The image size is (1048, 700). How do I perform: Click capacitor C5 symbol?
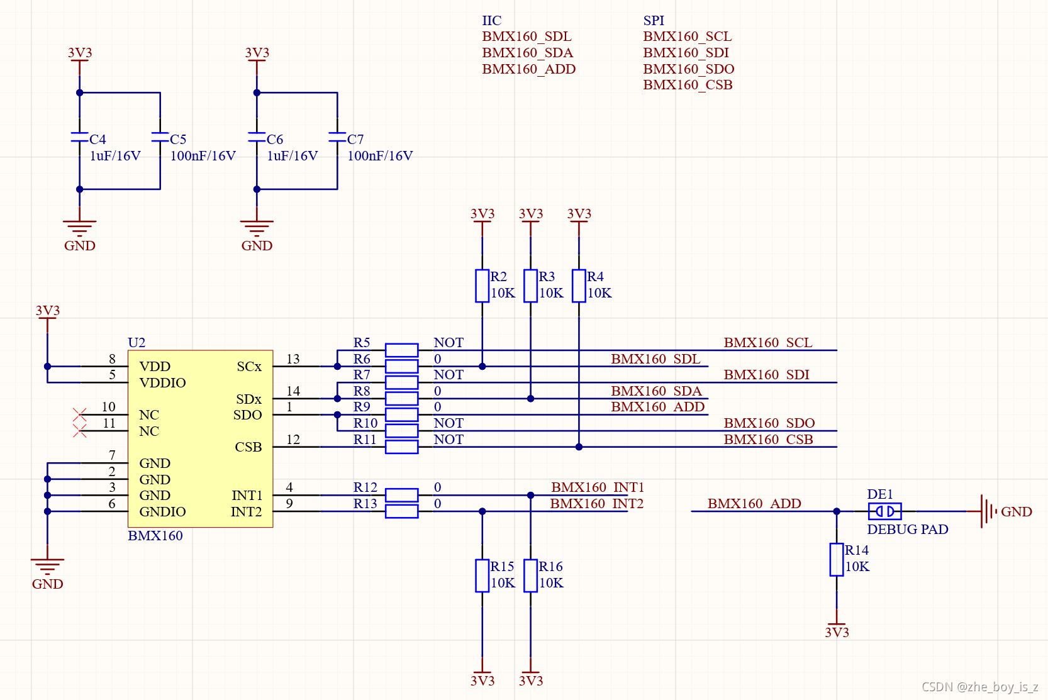click(160, 137)
